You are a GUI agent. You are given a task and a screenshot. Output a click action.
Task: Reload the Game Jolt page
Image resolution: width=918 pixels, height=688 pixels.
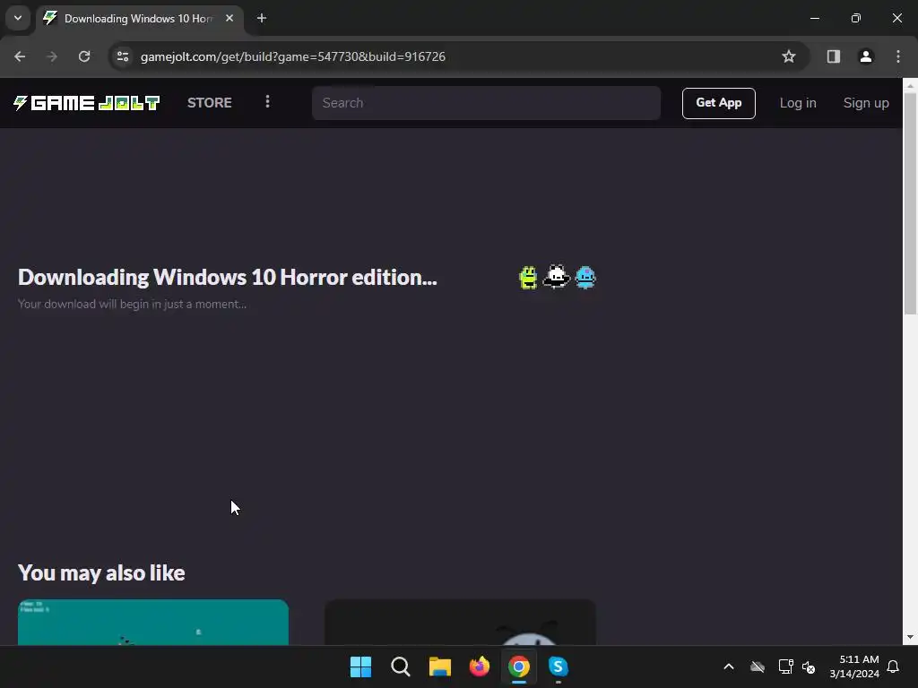84,56
